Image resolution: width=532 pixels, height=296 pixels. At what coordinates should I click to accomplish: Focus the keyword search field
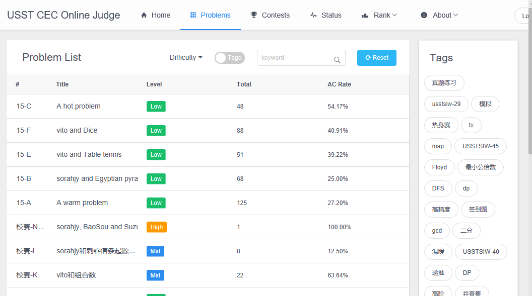295,58
